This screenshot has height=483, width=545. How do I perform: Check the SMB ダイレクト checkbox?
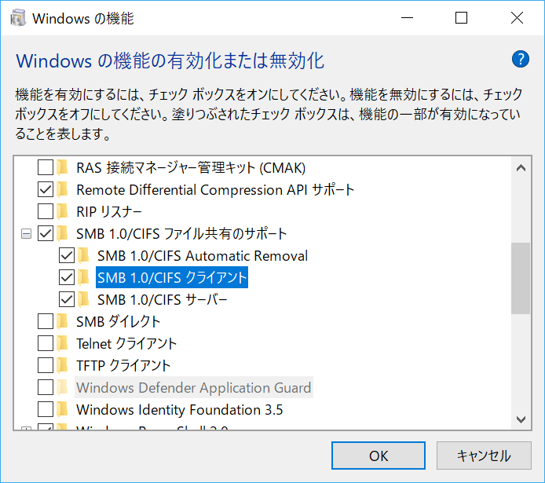46,321
